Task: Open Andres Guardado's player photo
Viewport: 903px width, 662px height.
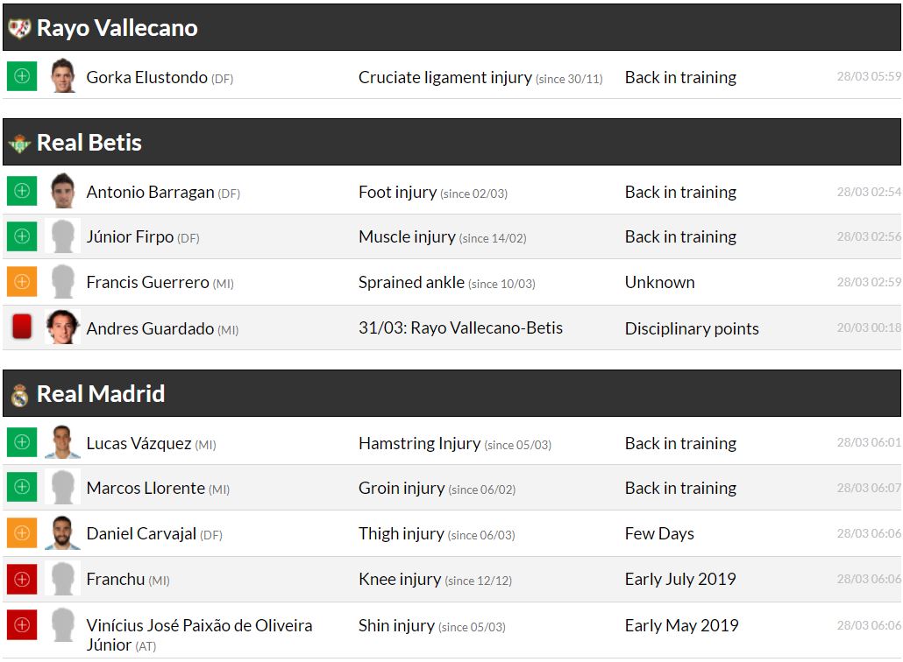Action: click(x=62, y=327)
